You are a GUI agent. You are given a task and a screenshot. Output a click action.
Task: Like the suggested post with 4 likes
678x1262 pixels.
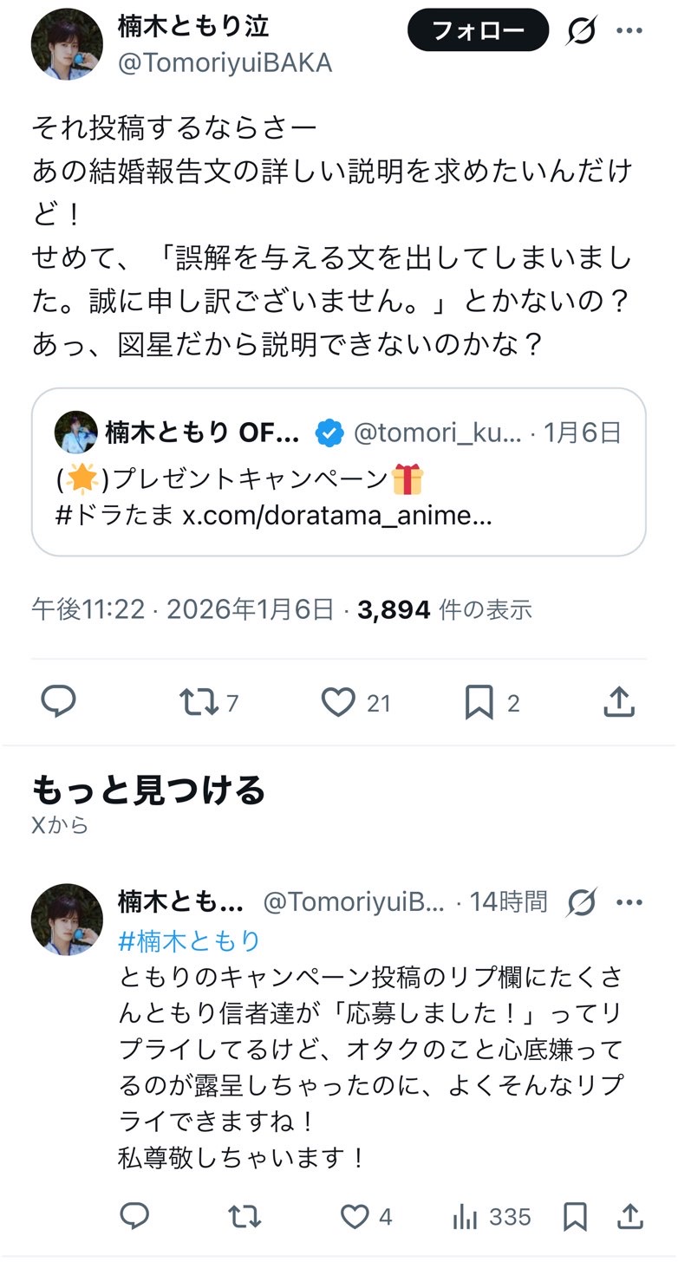[354, 1216]
